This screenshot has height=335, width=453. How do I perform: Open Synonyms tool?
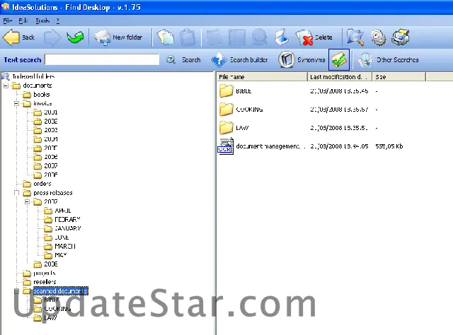(302, 60)
